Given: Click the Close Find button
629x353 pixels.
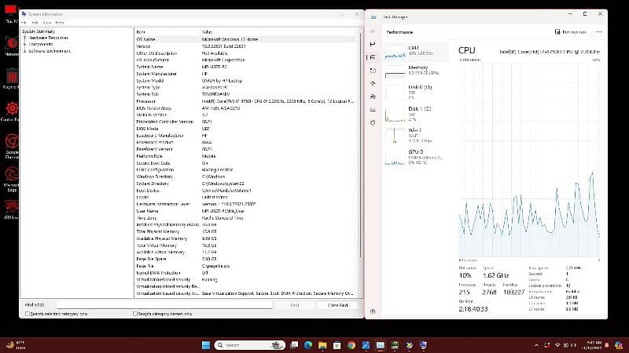Looking at the screenshot, I should point(338,304).
